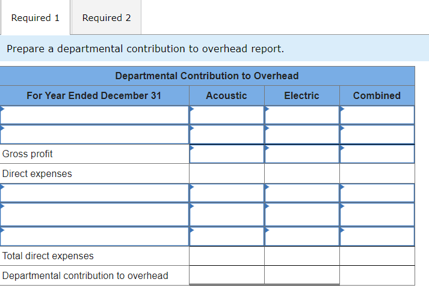Screen dimensions: 429x288
Task: Click Combined Departmental contribution to overhead cell
Action: point(377,275)
